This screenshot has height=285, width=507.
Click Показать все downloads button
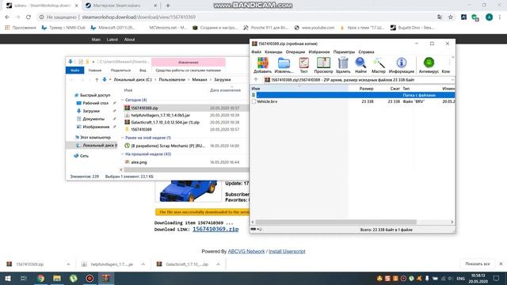(478, 264)
